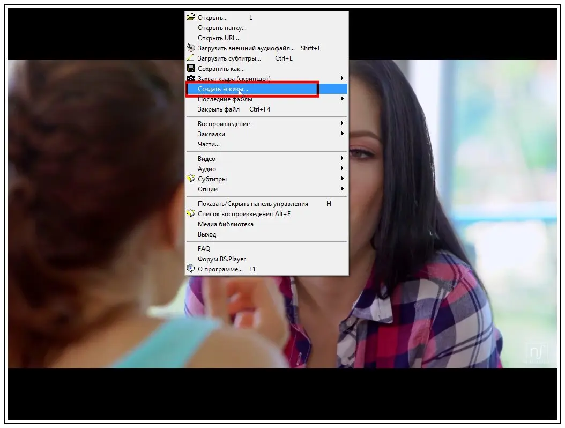Click the Видео menu label
This screenshot has width=565, height=428.
coord(206,159)
